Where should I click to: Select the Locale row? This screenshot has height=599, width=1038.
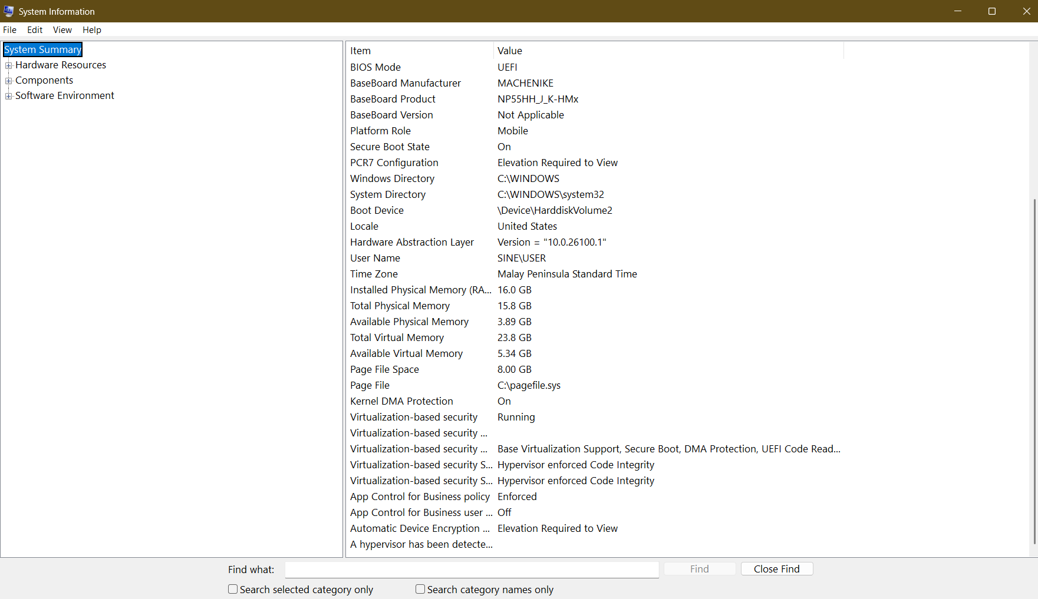595,226
